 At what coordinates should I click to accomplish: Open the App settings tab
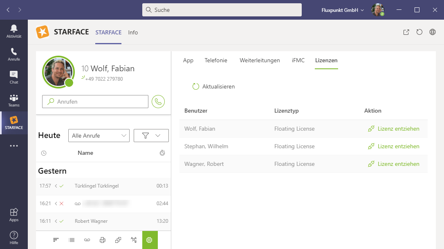pyautogui.click(x=188, y=60)
